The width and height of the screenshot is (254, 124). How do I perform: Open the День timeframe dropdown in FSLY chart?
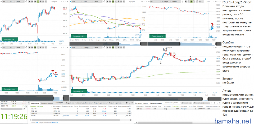[89, 2]
